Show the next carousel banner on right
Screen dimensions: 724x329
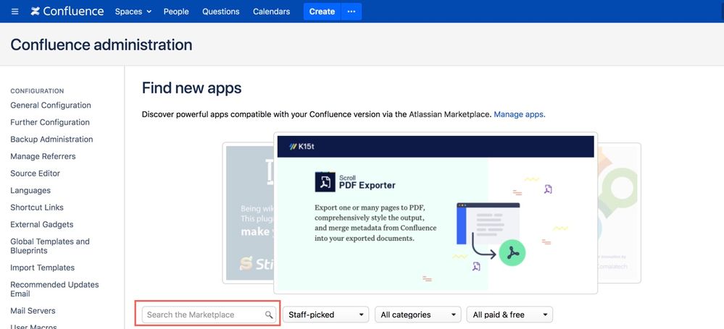tap(619, 213)
